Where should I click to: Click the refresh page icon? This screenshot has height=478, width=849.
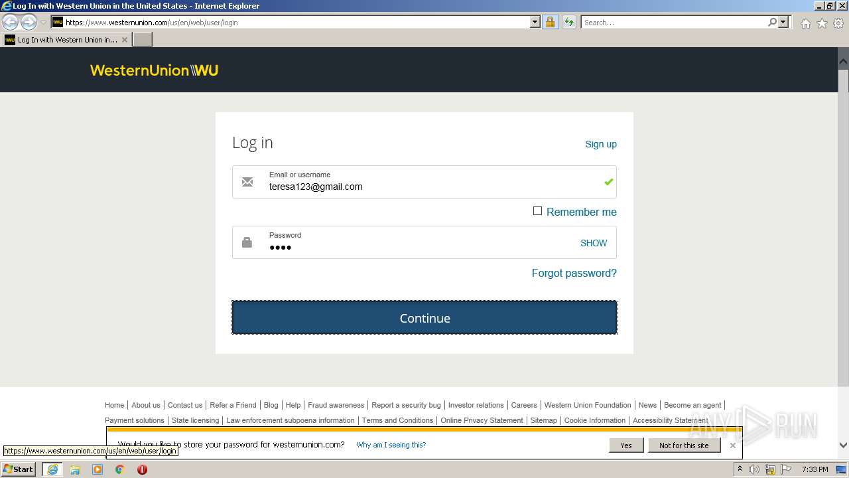point(569,22)
